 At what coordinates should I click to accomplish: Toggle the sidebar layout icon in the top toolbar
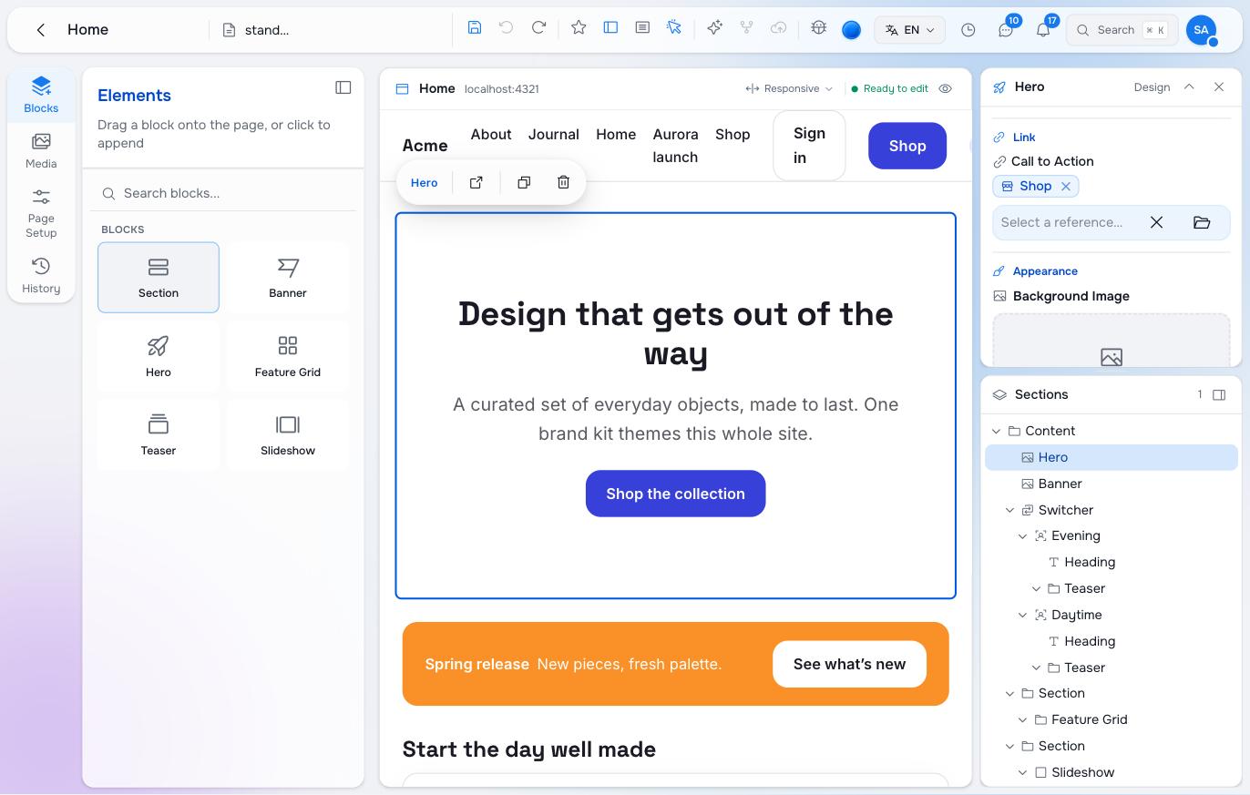point(610,28)
